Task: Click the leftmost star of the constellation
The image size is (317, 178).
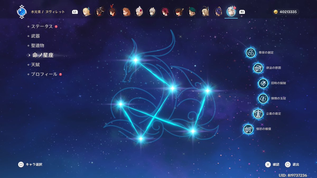Action: [120, 104]
